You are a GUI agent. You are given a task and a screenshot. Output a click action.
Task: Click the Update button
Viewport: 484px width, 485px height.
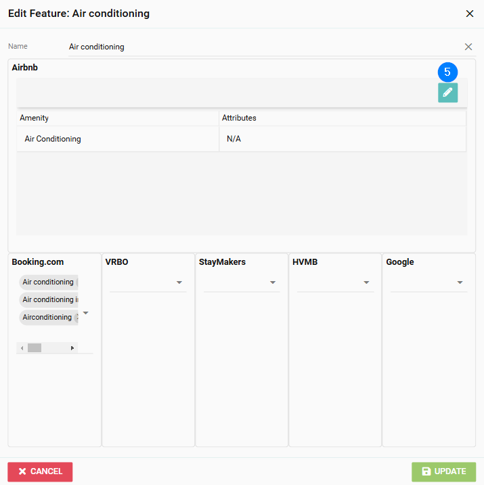[443, 471]
